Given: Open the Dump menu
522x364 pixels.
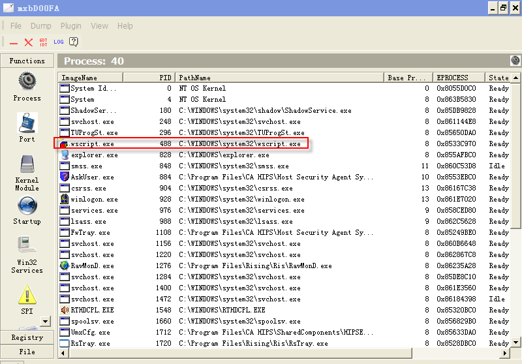Looking at the screenshot, I should coord(41,26).
